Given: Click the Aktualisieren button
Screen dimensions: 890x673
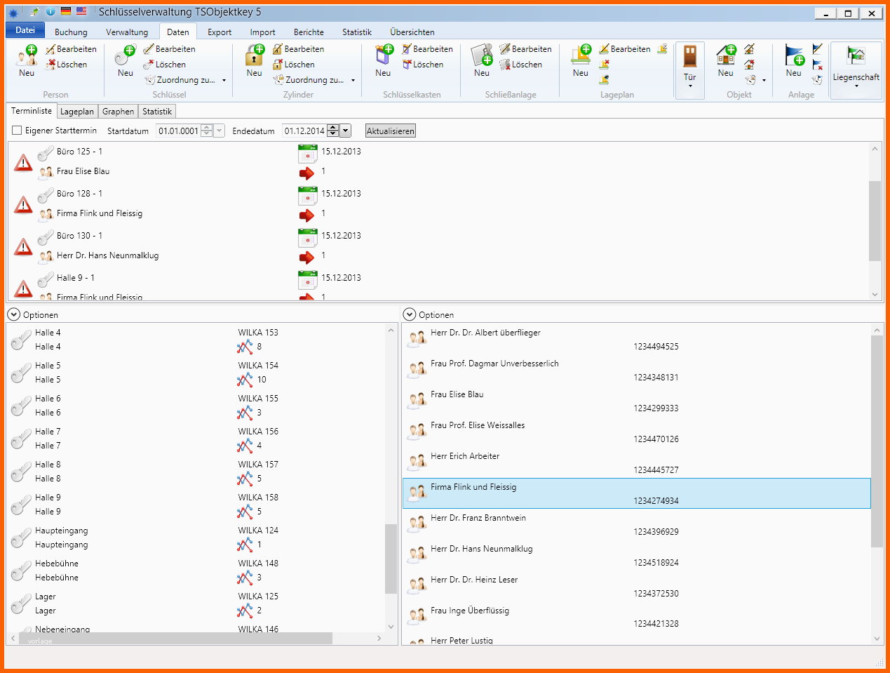Looking at the screenshot, I should point(391,131).
